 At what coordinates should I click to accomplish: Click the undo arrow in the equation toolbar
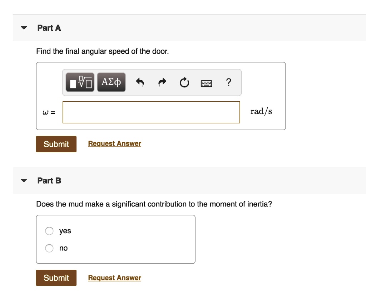point(140,82)
